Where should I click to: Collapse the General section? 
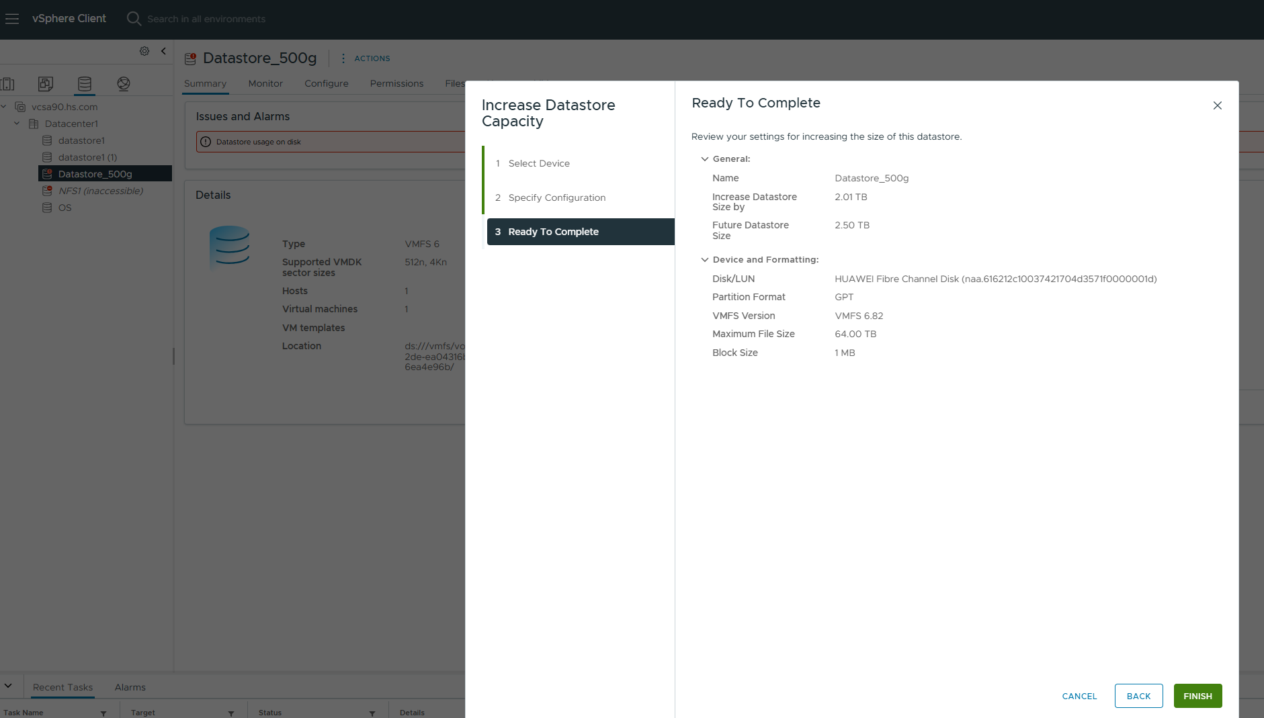[x=705, y=159]
